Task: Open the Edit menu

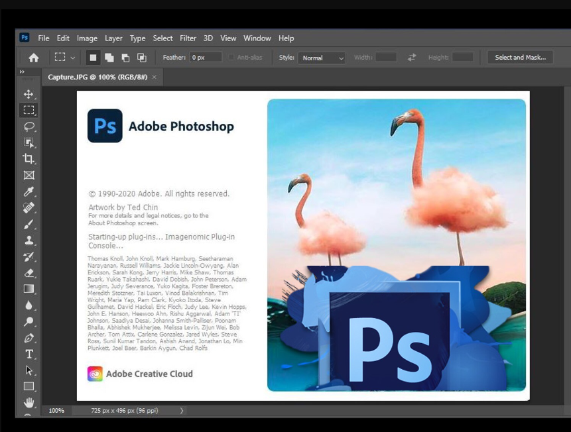Action: coord(63,38)
